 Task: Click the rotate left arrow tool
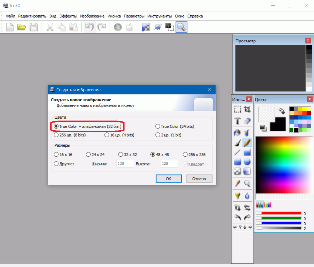tap(238, 217)
